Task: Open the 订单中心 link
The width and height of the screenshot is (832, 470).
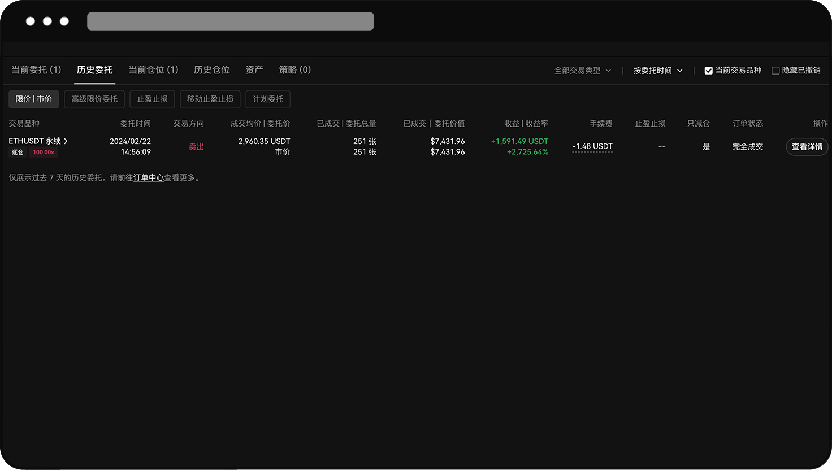Action: click(x=148, y=177)
